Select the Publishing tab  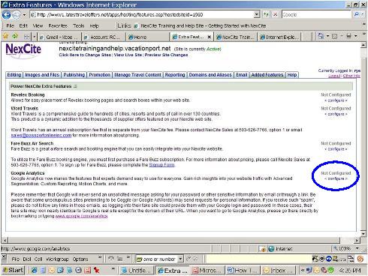(74, 75)
